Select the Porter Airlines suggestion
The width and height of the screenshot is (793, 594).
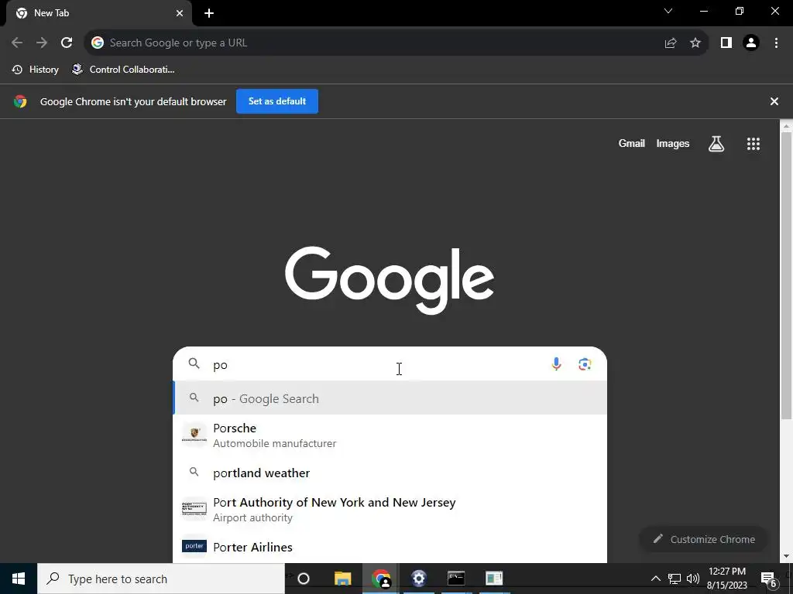pos(390,547)
